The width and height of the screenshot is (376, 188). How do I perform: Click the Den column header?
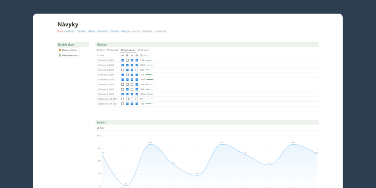coord(100,55)
